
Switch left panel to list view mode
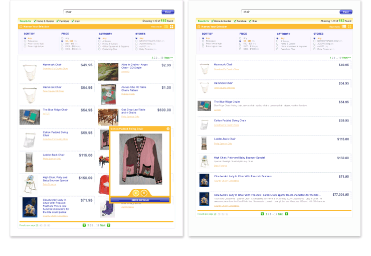coord(166,26)
